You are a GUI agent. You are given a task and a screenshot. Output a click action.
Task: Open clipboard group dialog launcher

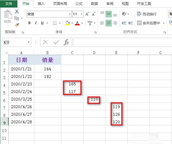23,32
